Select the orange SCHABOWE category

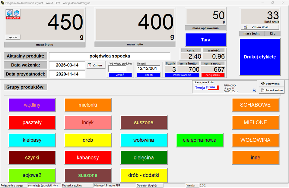pos(255,105)
